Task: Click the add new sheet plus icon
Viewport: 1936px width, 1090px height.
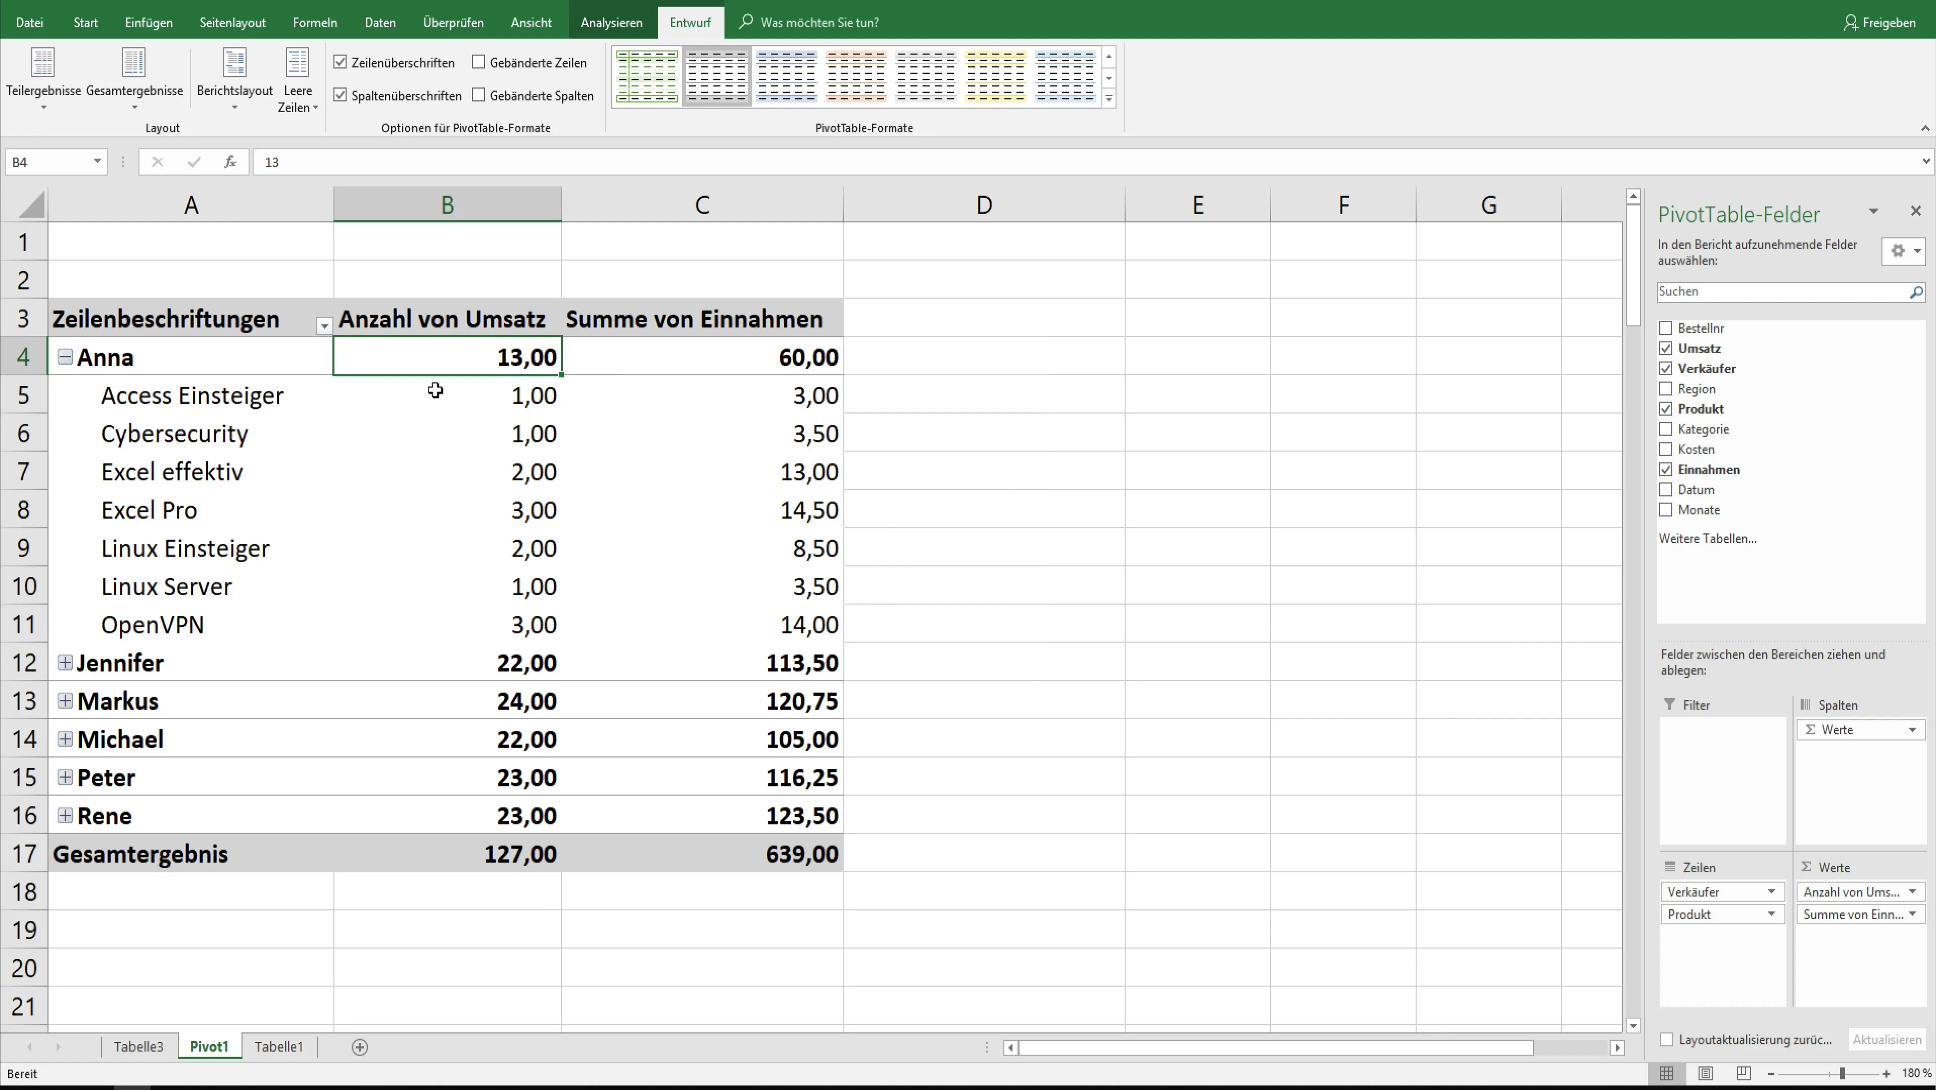Action: (359, 1047)
